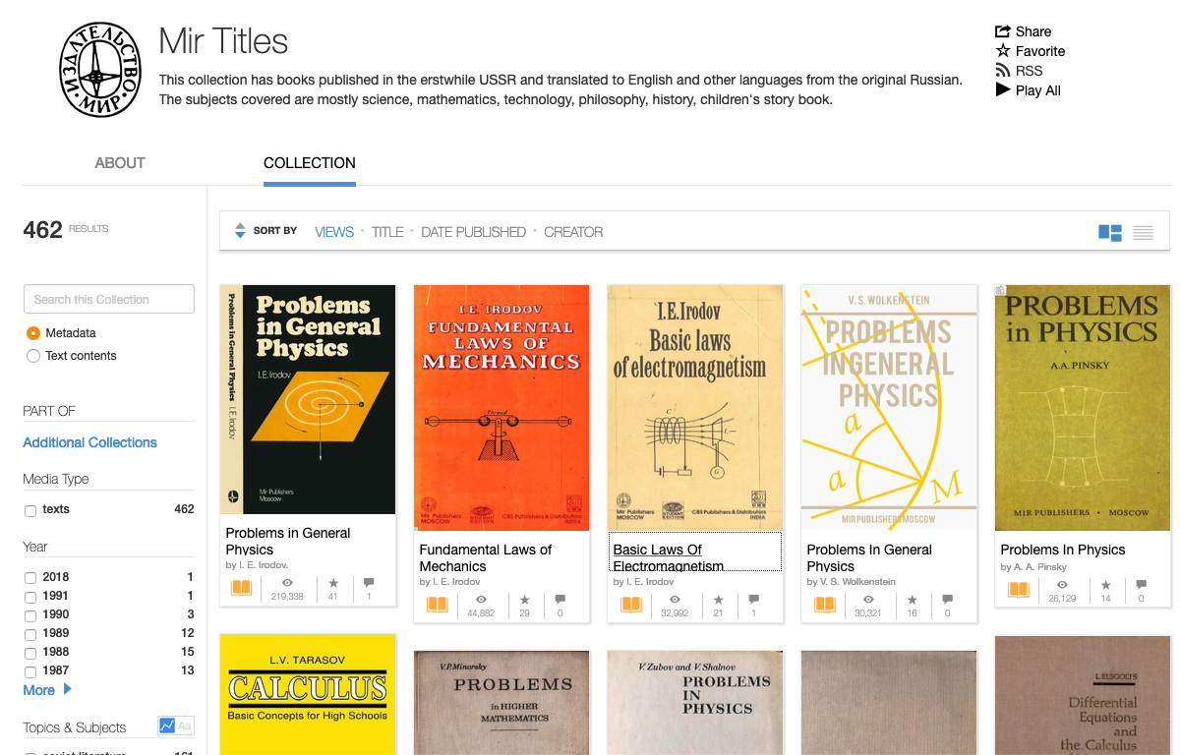Click the Search this Collection field
Viewport: 1180px width, 755px height.
tap(108, 299)
